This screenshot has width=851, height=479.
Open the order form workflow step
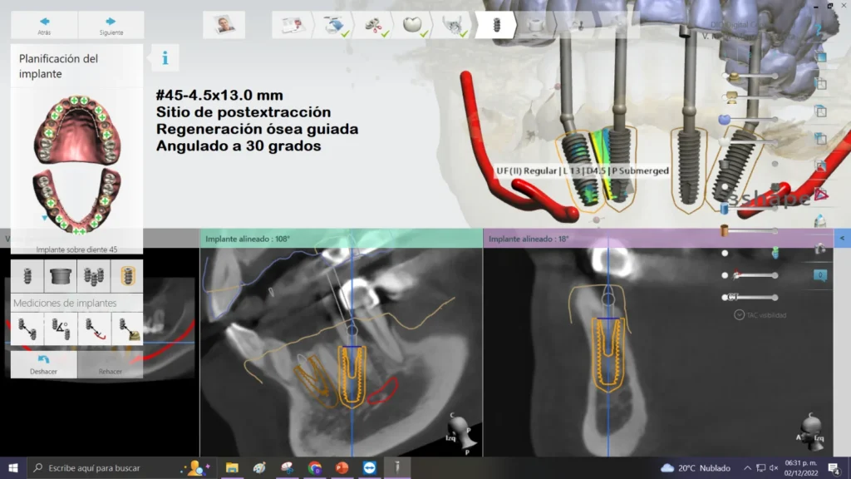292,25
